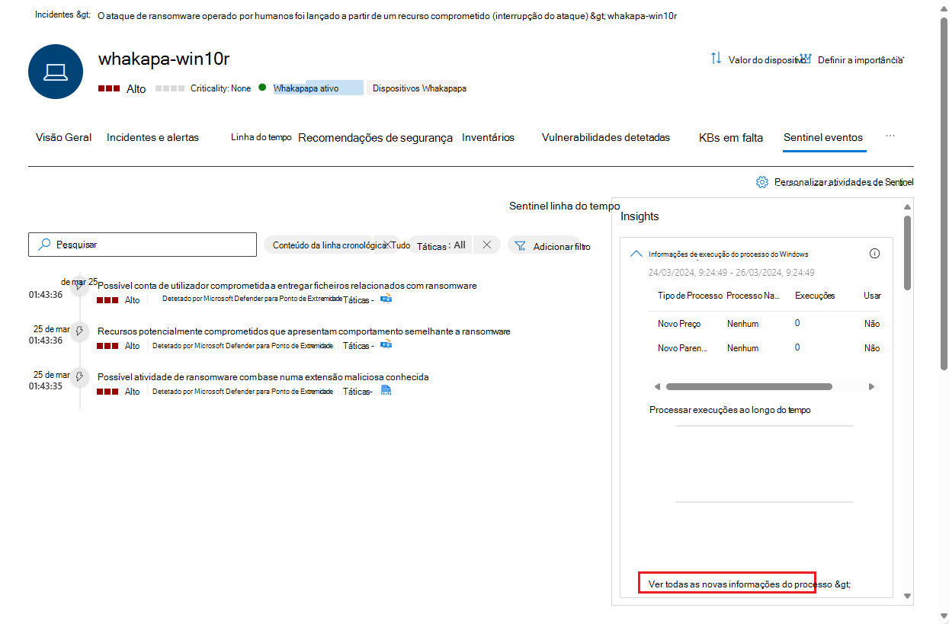Click the Insights panel scroll-down arrow
Image resolution: width=949 pixels, height=624 pixels.
pyautogui.click(x=907, y=595)
